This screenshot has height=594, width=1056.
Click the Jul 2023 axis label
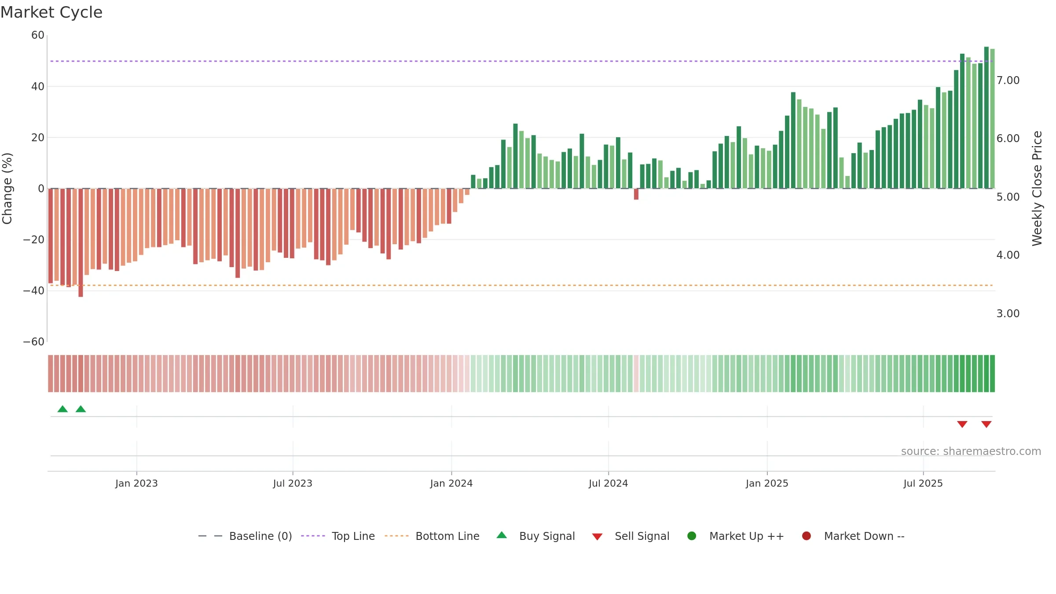click(x=293, y=483)
